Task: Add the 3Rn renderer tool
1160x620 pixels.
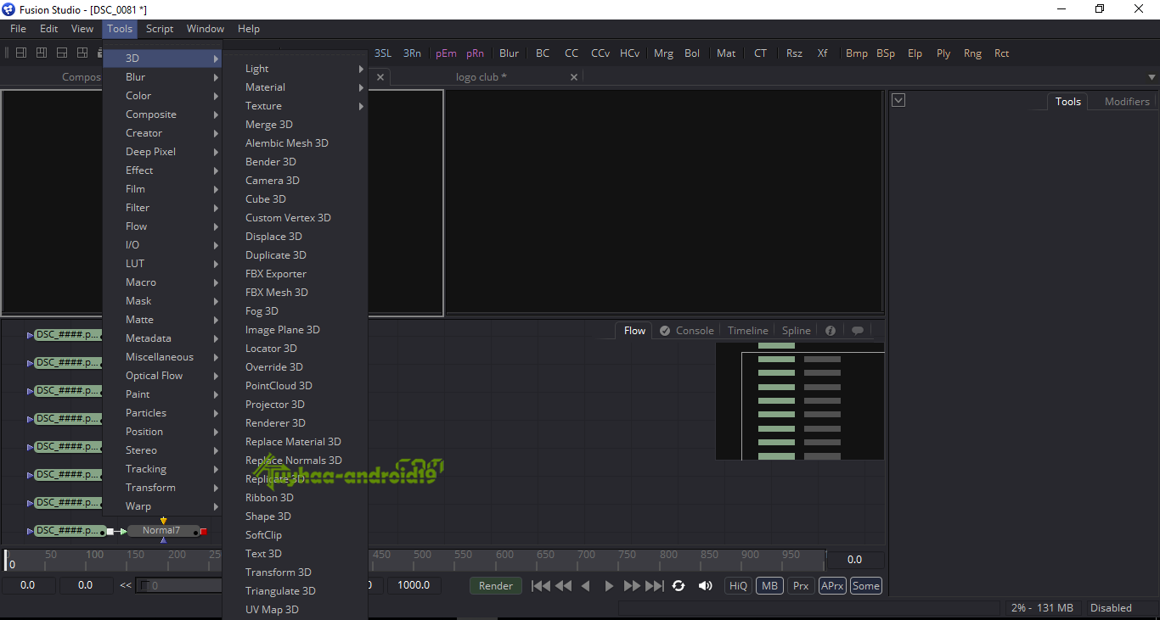Action: click(x=412, y=53)
